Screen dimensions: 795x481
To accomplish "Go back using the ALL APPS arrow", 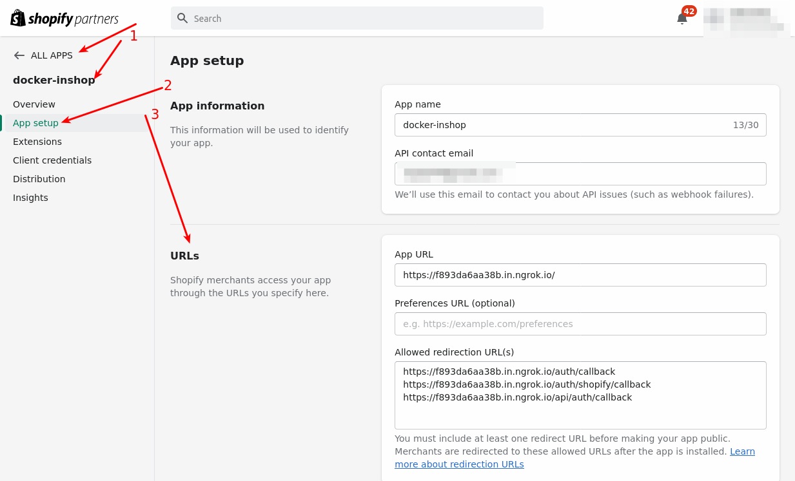I will tap(19, 55).
